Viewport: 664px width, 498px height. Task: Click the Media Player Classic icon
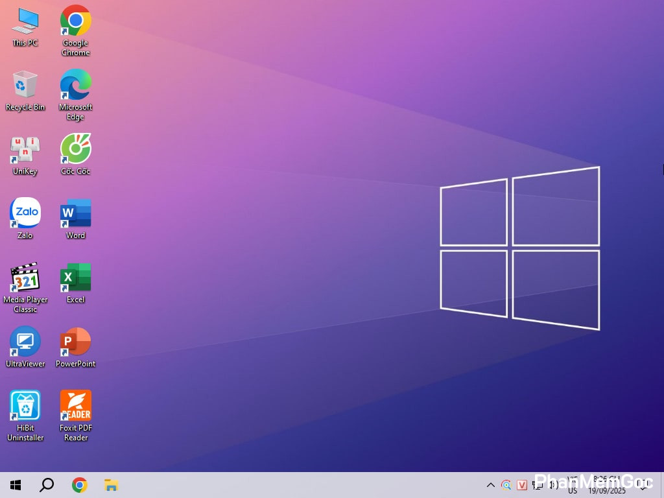coord(25,277)
